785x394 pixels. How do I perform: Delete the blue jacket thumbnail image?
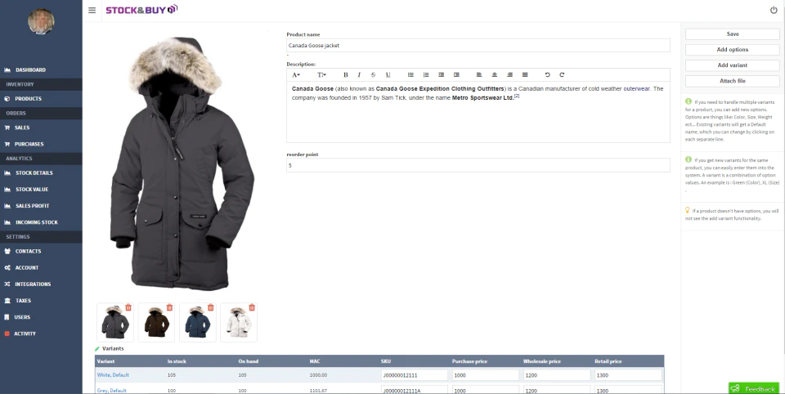210,307
